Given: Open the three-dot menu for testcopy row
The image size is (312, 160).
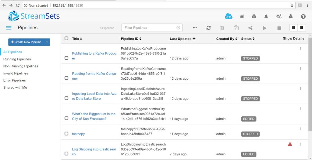Looking at the screenshot, I should (300, 129).
